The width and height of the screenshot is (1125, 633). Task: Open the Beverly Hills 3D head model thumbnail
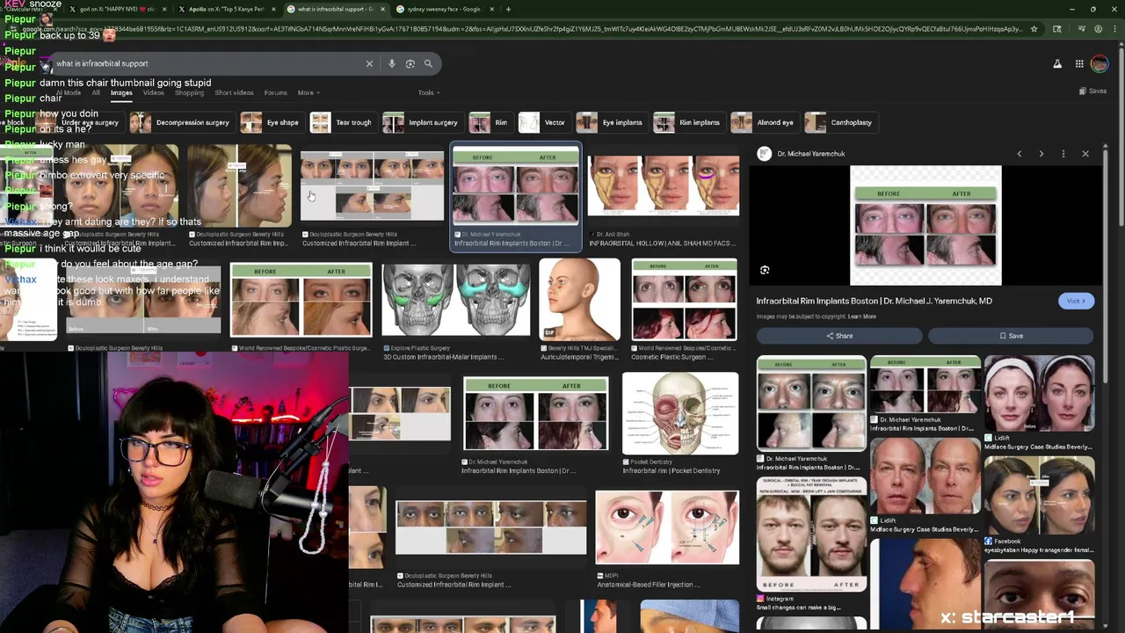pyautogui.click(x=579, y=299)
